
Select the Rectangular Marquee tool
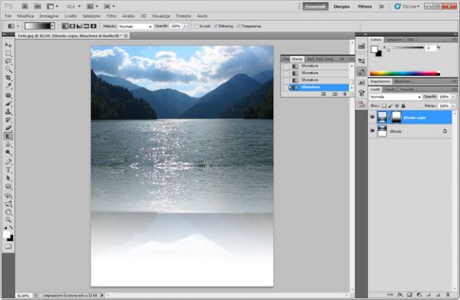pos(8,54)
